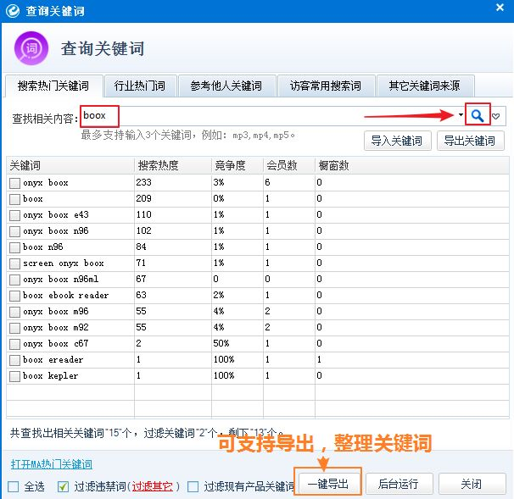Select checkbox for onyx boox m96
Screen dimensions: 514x499
click(x=14, y=312)
